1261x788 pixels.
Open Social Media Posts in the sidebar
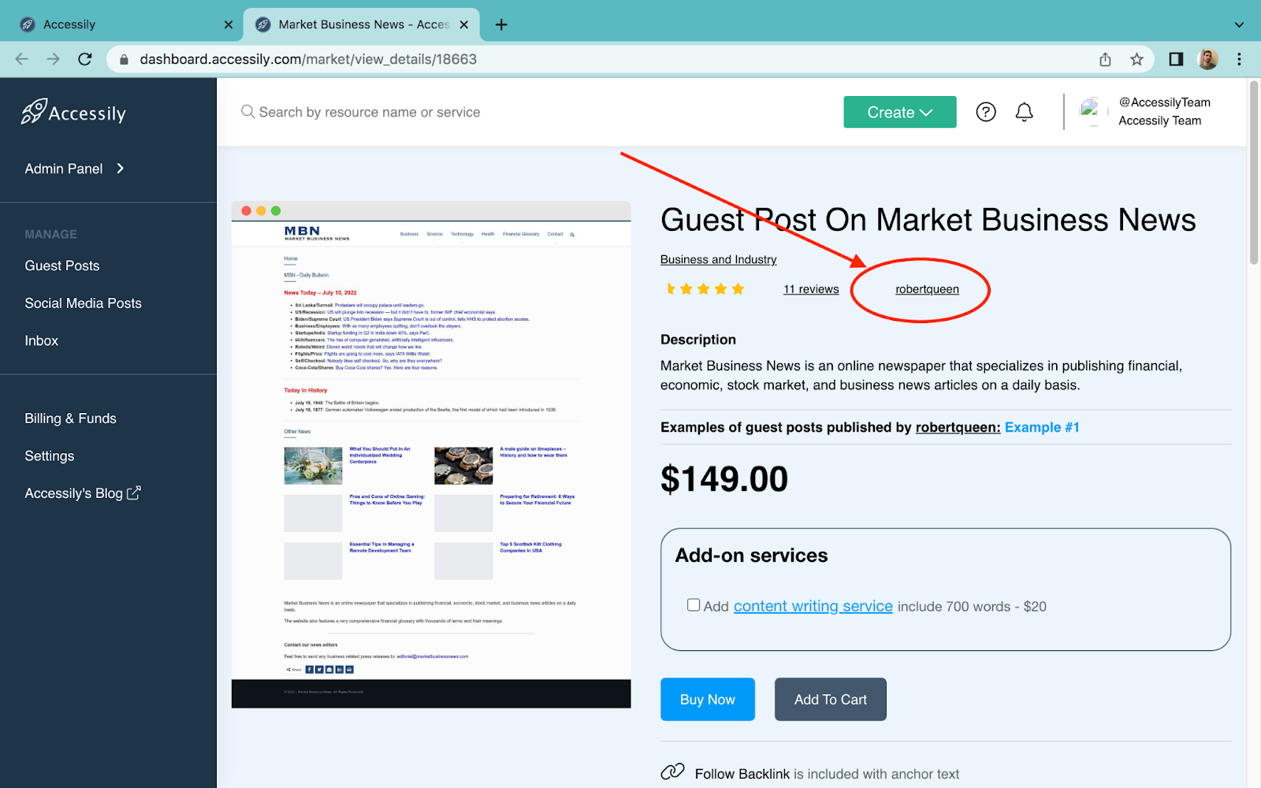[x=84, y=303]
